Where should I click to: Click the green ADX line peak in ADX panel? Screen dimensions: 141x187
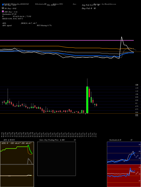28,145
